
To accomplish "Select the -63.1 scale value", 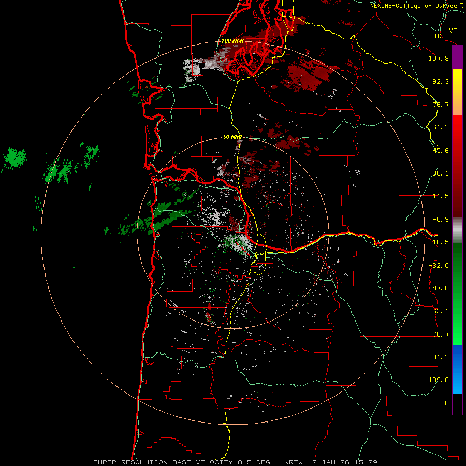I will tap(439, 311).
